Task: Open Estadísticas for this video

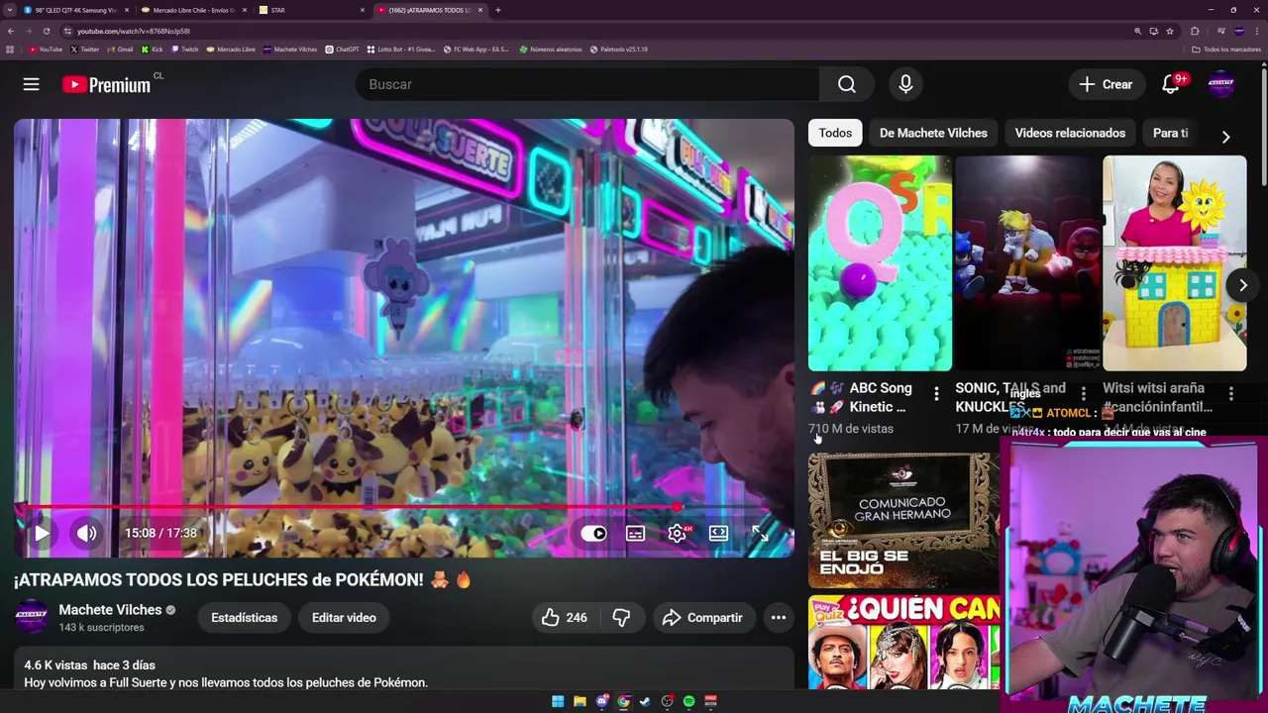Action: point(244,617)
